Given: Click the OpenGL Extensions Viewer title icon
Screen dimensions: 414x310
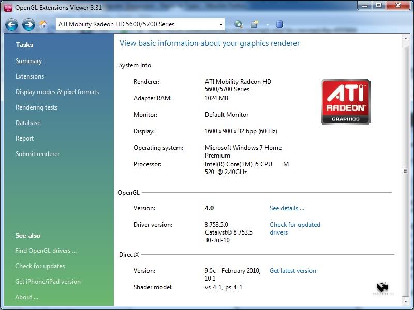Looking at the screenshot, I should pyautogui.click(x=8, y=8).
